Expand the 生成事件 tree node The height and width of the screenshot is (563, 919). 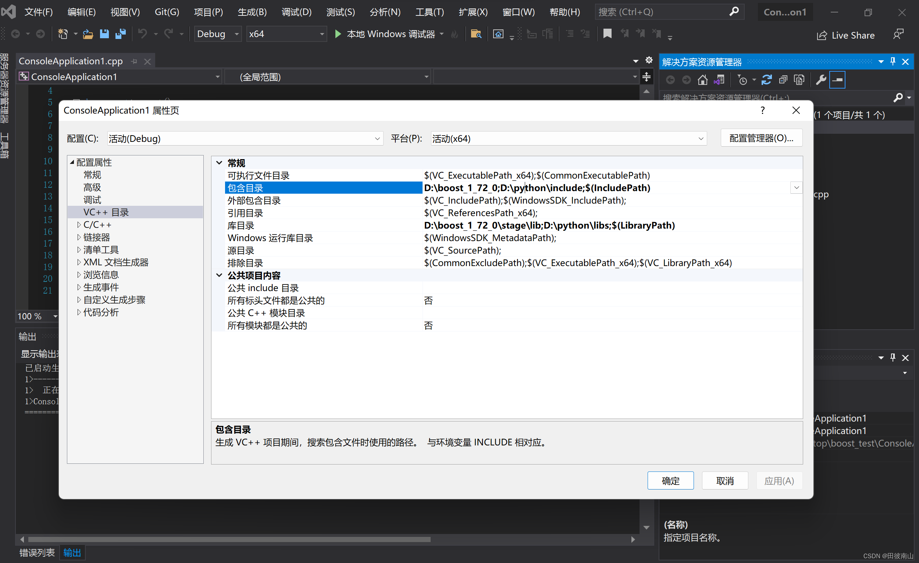[79, 287]
